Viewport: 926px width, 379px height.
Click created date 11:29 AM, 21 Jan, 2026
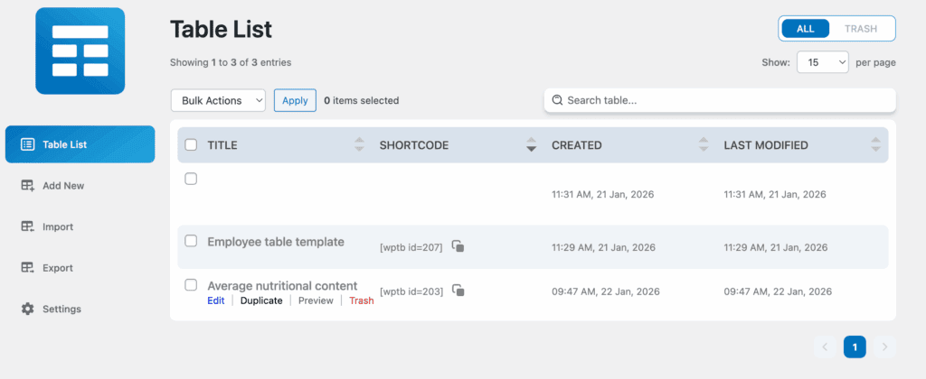(603, 247)
